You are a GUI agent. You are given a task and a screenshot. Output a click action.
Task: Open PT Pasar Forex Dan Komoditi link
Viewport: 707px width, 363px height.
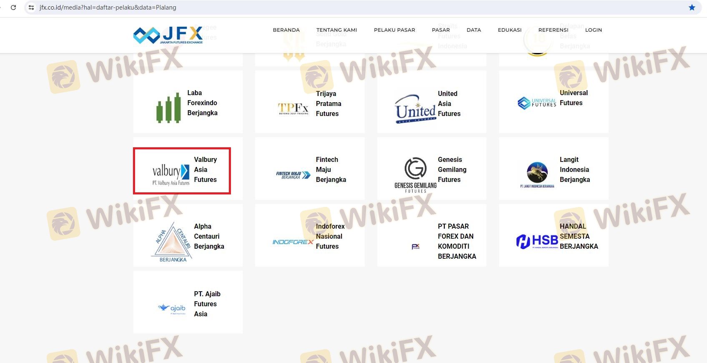coord(457,242)
